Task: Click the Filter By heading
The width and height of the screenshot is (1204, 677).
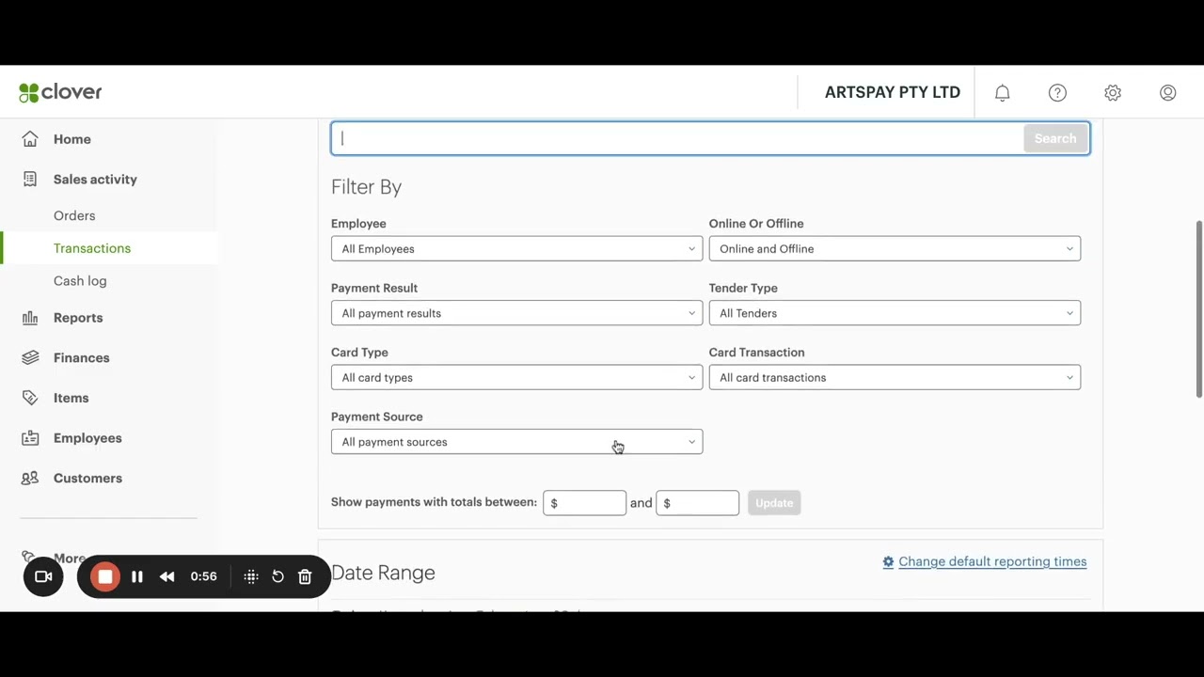Action: click(367, 187)
